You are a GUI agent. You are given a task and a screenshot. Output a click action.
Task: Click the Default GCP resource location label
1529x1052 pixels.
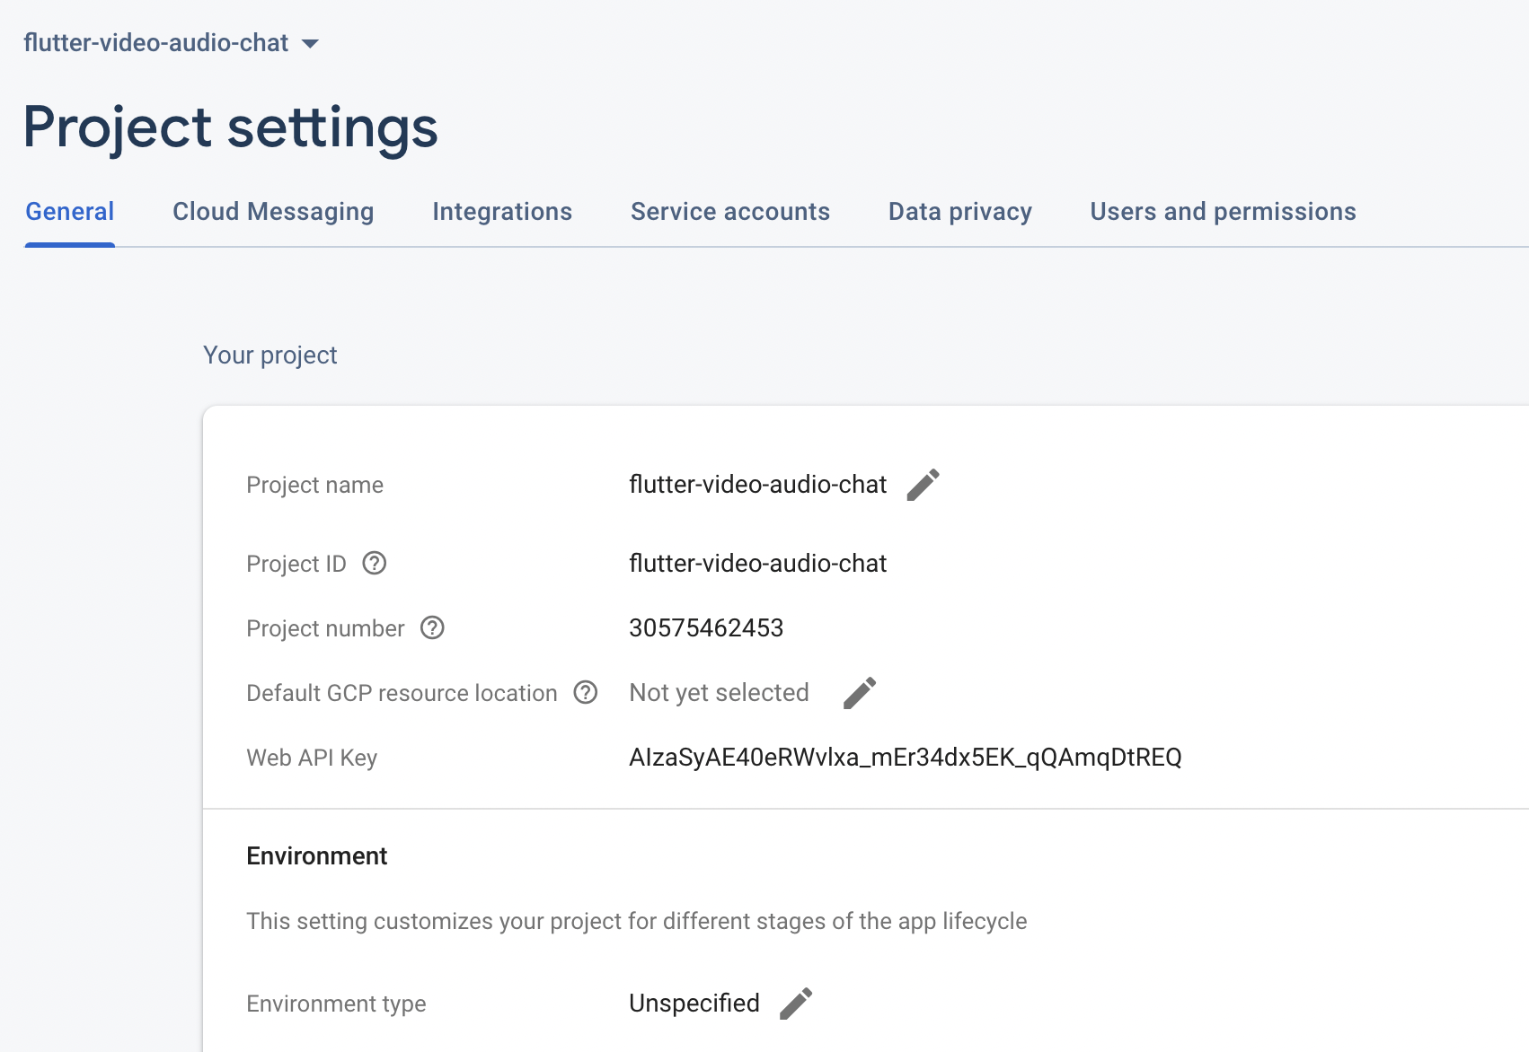402,693
